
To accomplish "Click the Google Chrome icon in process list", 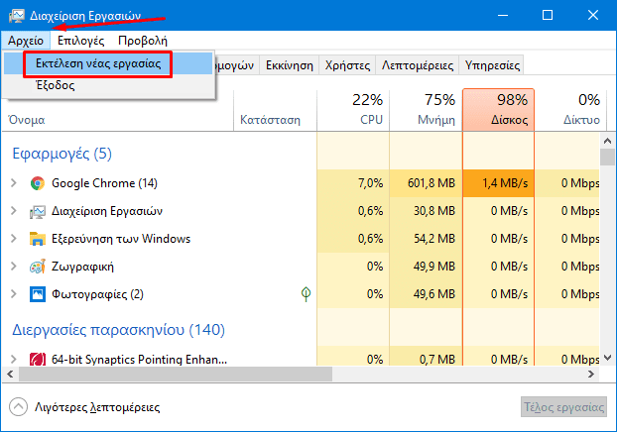I will point(38,183).
